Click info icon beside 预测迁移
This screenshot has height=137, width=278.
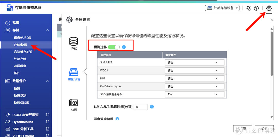(x=124, y=47)
